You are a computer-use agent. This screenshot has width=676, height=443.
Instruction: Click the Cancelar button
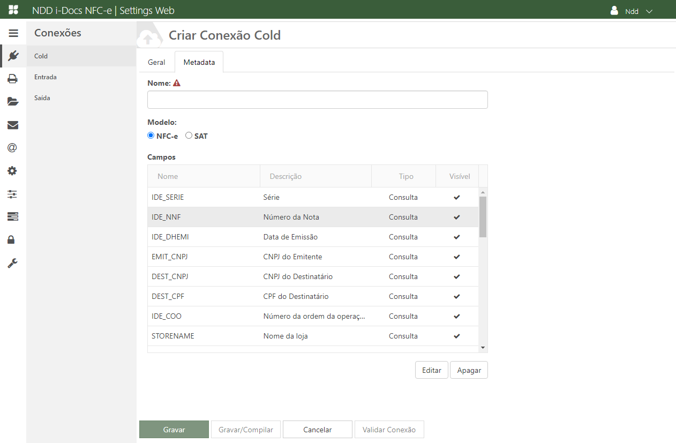pos(318,430)
